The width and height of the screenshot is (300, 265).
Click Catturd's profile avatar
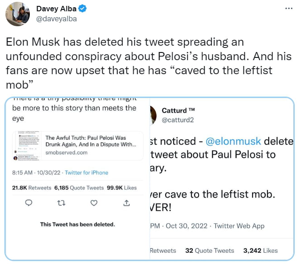pyautogui.click(x=153, y=115)
